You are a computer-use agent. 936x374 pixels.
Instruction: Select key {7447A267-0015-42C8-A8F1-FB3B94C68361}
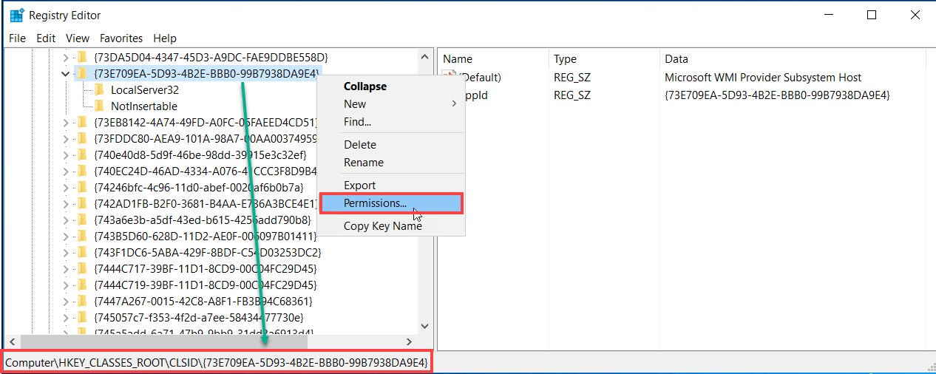pos(204,301)
